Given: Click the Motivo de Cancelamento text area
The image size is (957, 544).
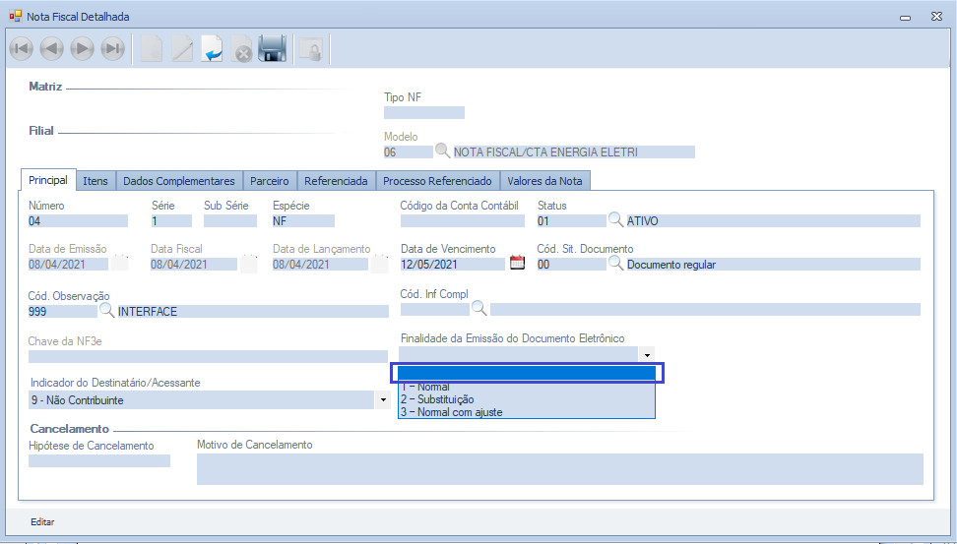Looking at the screenshot, I should [x=559, y=469].
